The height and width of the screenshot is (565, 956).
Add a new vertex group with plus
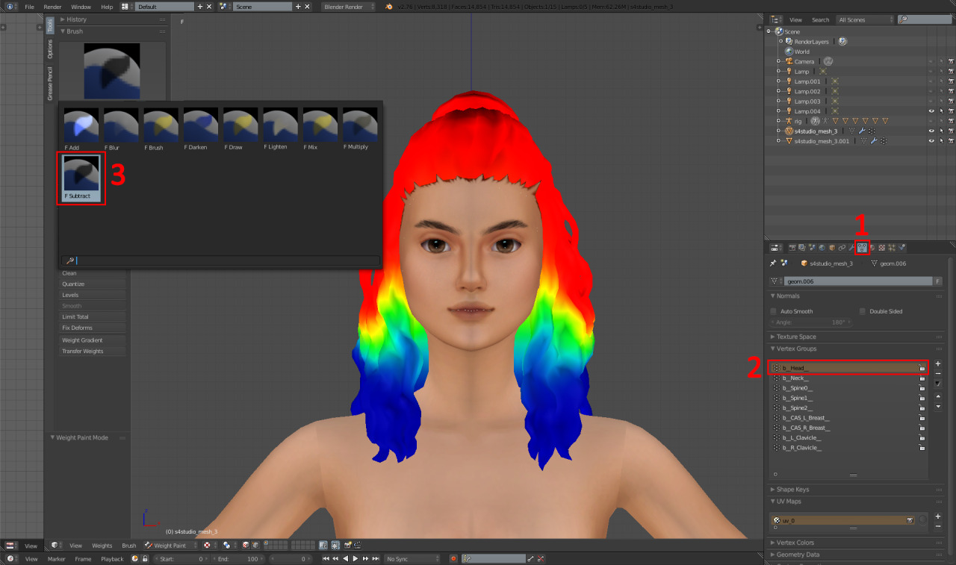tap(938, 363)
